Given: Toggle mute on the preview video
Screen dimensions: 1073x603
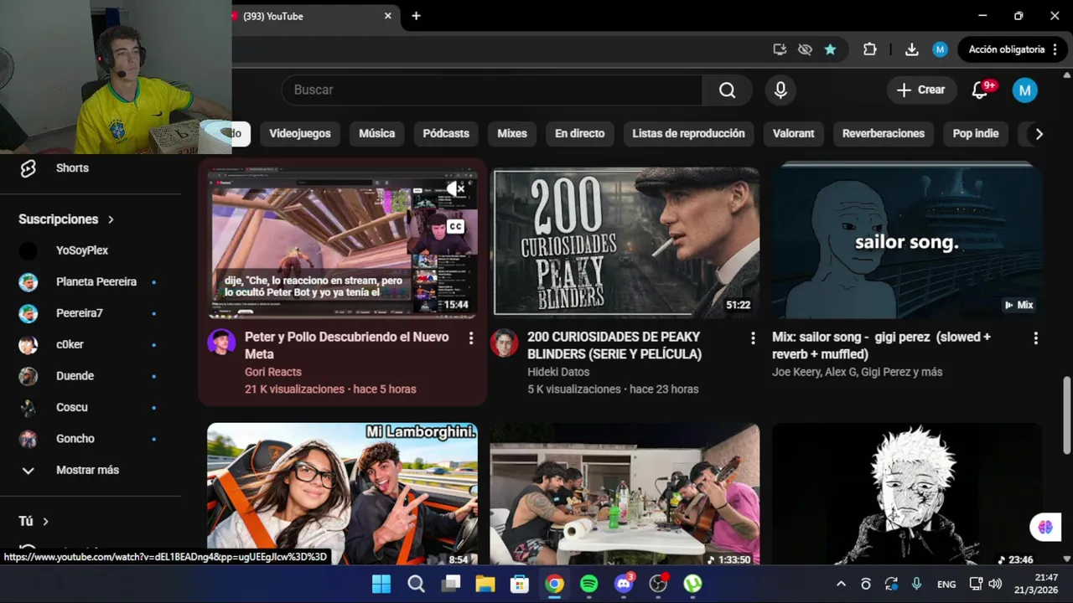Looking at the screenshot, I should 455,189.
